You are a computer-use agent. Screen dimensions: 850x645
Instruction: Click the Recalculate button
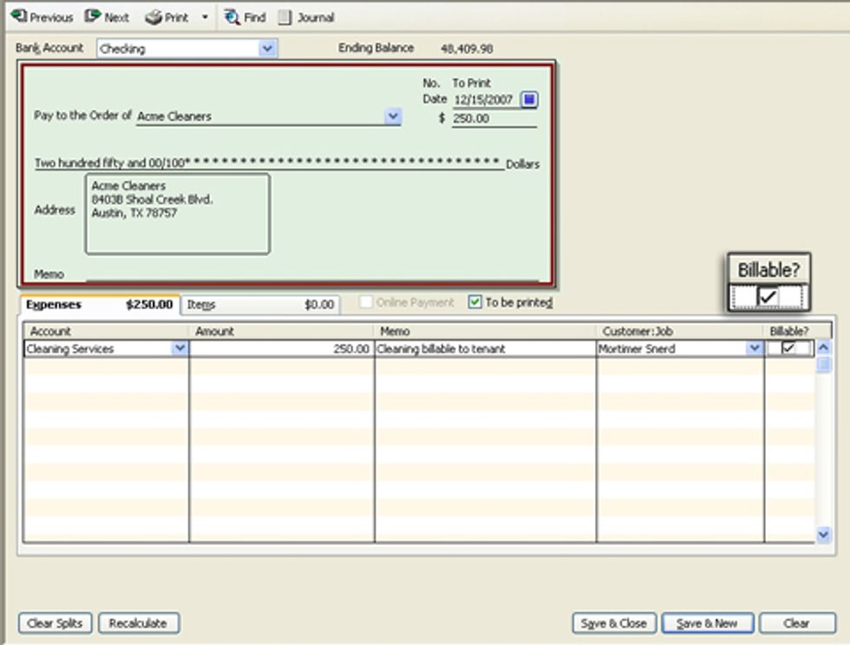pyautogui.click(x=138, y=623)
